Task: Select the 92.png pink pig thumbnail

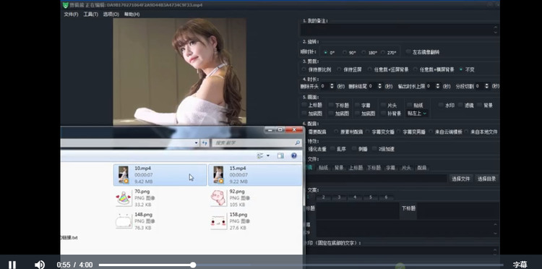Action: [218, 198]
